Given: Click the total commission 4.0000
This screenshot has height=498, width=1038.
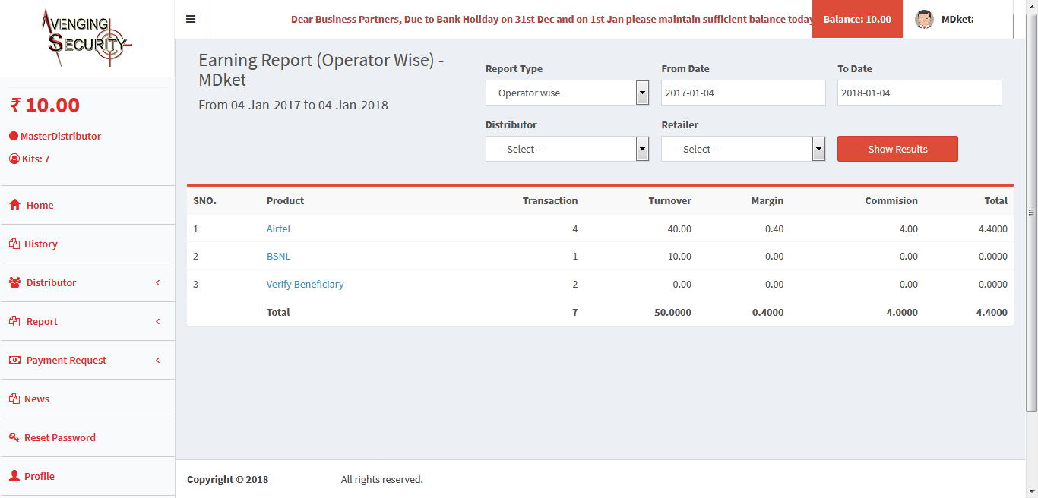Looking at the screenshot, I should click(x=902, y=312).
